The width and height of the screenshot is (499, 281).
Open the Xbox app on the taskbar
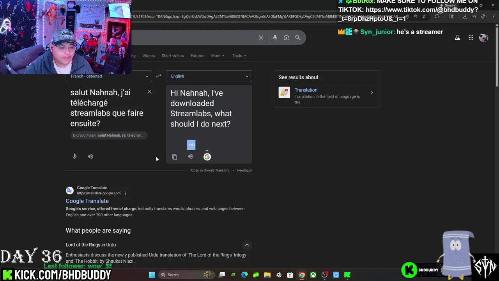click(x=313, y=275)
